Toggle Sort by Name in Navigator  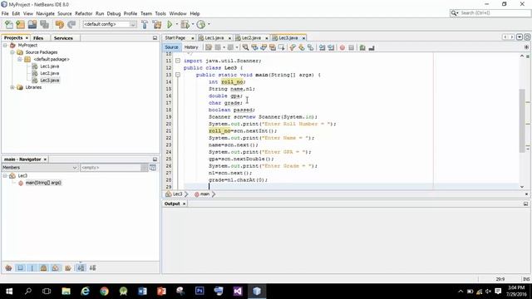(81, 267)
